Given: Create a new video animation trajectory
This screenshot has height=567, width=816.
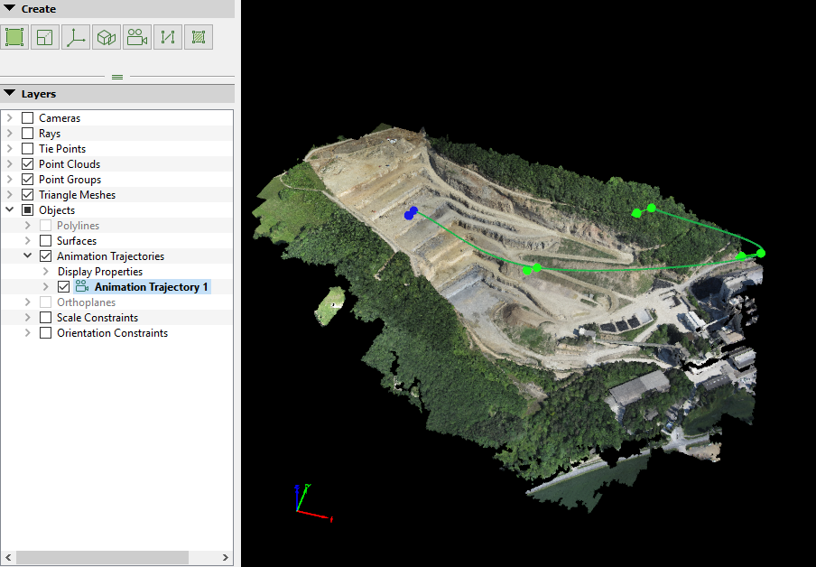Looking at the screenshot, I should [x=137, y=37].
